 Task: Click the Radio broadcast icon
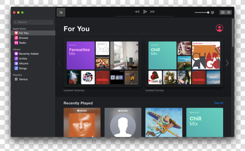pos(16,43)
